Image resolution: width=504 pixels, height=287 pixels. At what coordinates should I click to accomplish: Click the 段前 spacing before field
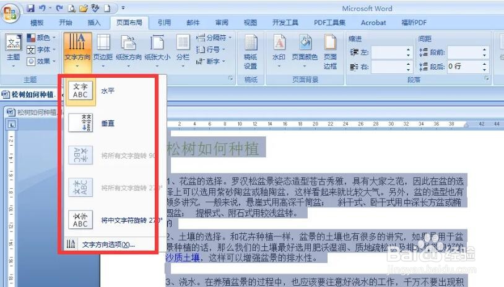pyautogui.click(x=464, y=52)
